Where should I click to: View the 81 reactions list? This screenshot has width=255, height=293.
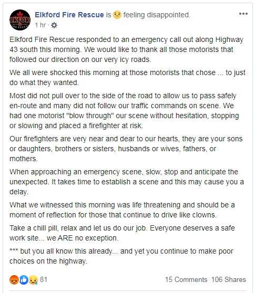pos(44,279)
